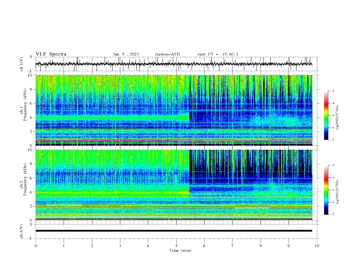Click the ch.3 flat black voltage trace
This screenshot has height=276, width=357.
pyautogui.click(x=174, y=231)
